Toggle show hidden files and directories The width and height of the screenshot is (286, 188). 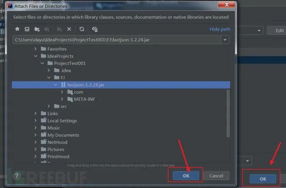pyautogui.click(x=95, y=29)
